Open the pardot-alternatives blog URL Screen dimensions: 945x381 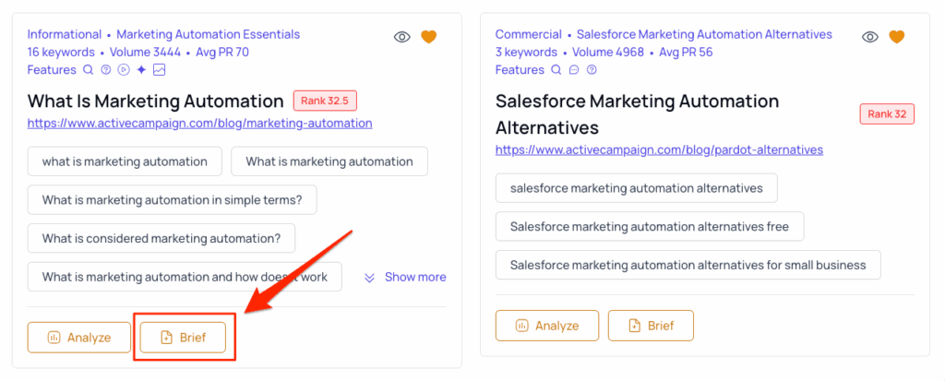659,149
